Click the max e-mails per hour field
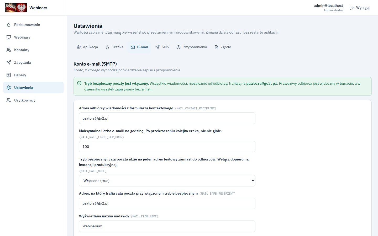 tap(167, 147)
